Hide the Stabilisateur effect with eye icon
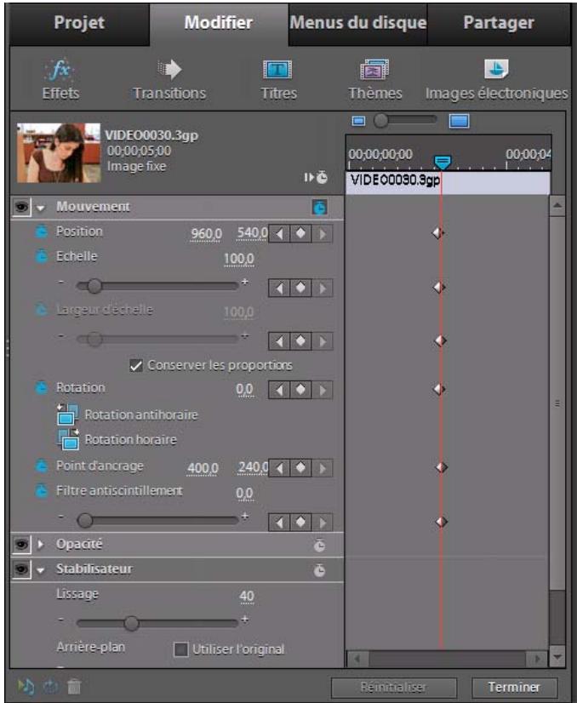The width and height of the screenshot is (577, 703). click(x=21, y=569)
